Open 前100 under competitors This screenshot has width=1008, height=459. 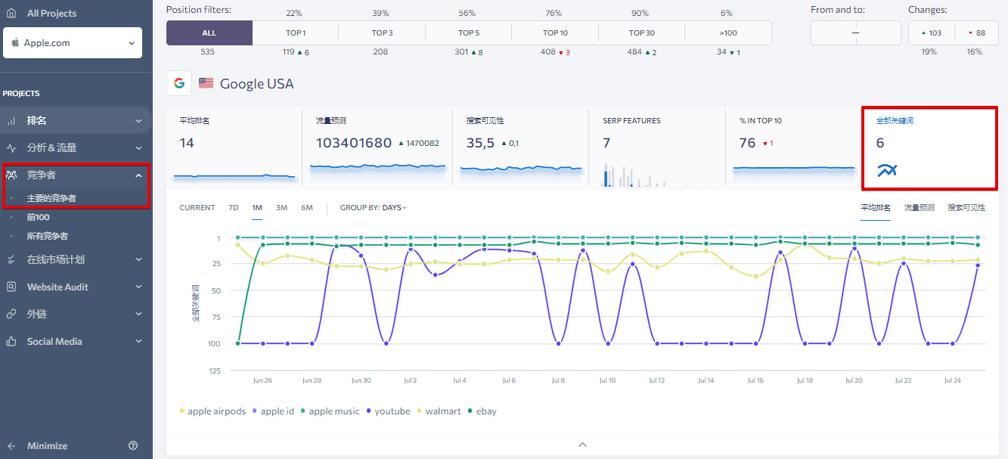pos(39,217)
